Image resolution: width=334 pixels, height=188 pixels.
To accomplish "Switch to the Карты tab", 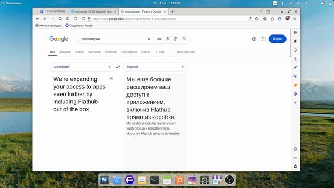I will (x=146, y=52).
